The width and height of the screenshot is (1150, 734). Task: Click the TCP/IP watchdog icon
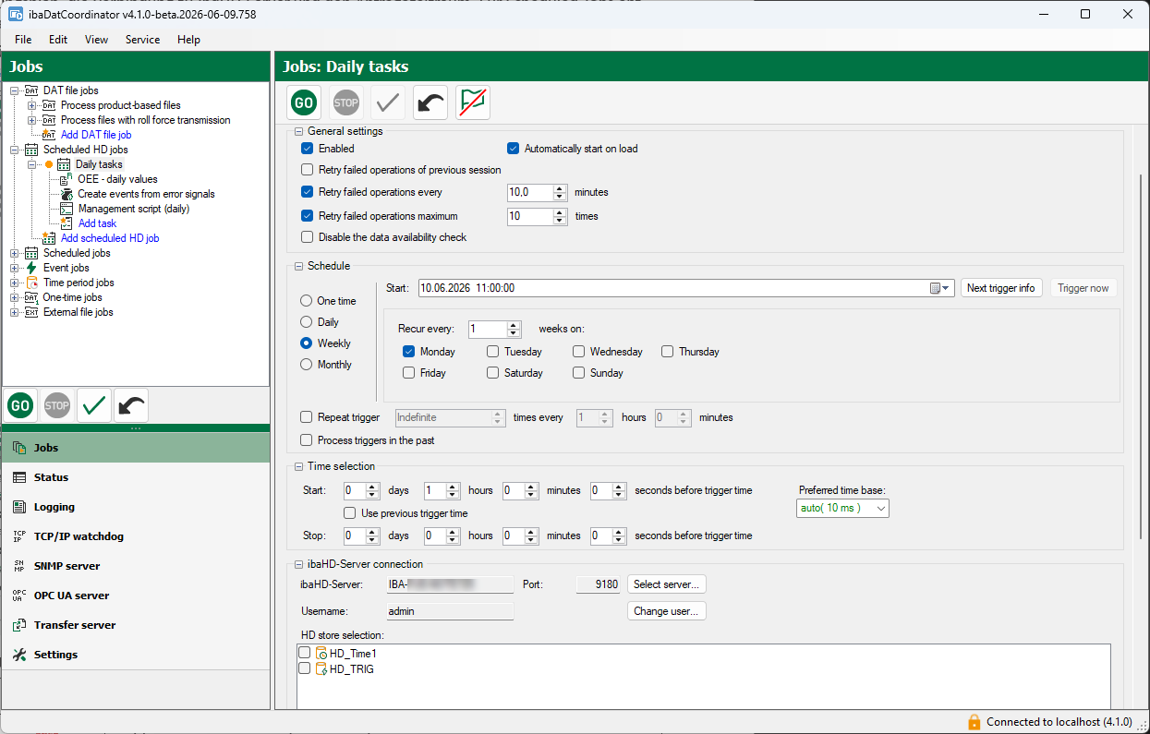(x=19, y=536)
